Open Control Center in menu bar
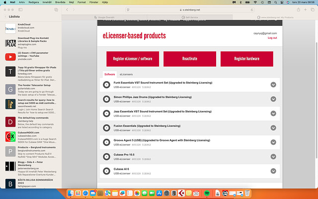The image size is (318, 199). coord(282,2)
